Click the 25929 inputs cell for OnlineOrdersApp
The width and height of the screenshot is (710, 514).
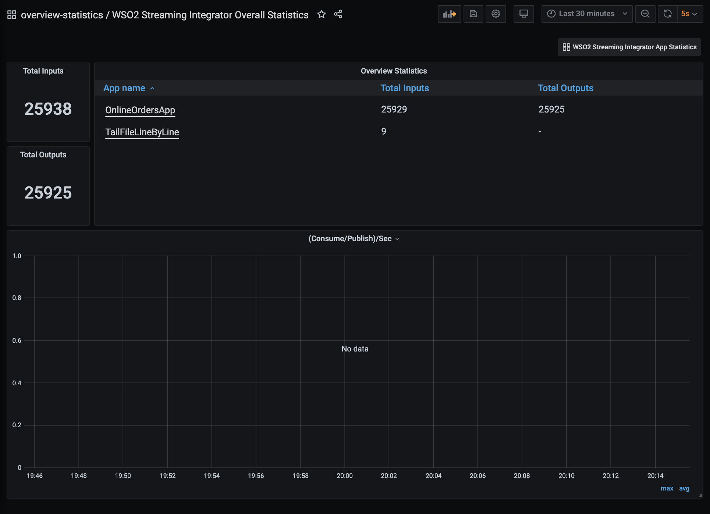(x=394, y=110)
